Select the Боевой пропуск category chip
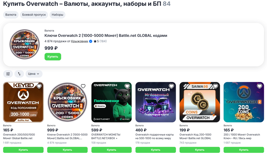Image resolution: width=267 pixels, height=154 pixels. pyautogui.click(x=34, y=15)
